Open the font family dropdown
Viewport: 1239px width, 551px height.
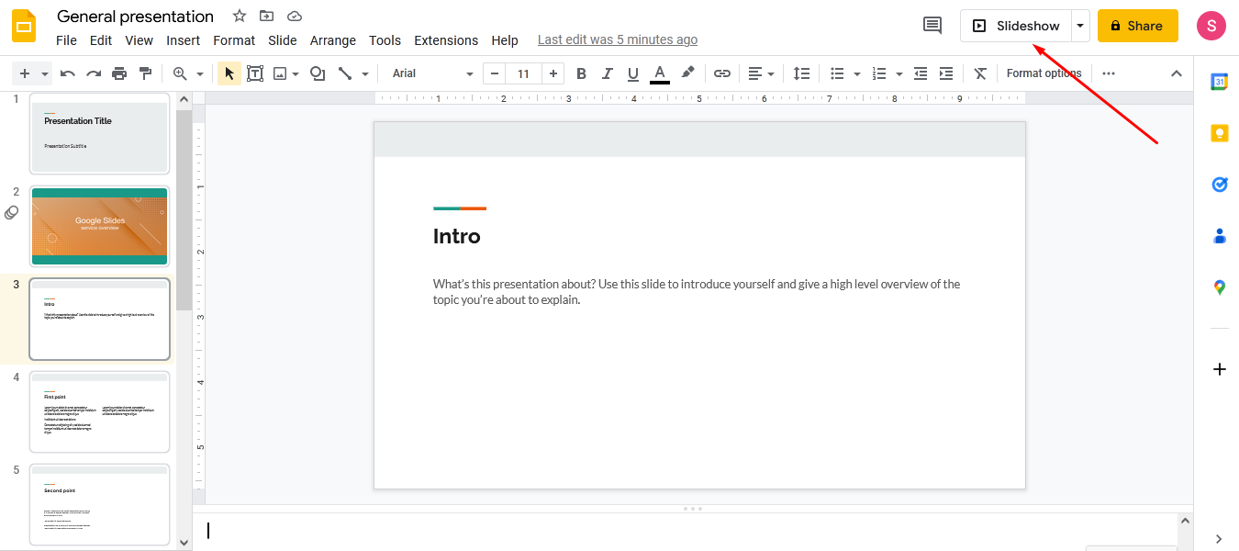(x=431, y=73)
